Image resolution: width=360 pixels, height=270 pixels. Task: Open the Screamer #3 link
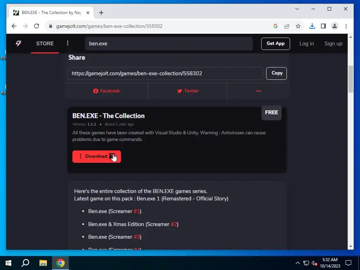(137, 237)
